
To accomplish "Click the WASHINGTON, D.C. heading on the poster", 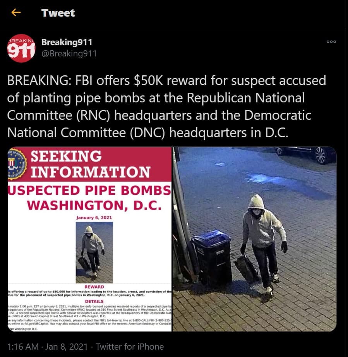I will (x=94, y=205).
